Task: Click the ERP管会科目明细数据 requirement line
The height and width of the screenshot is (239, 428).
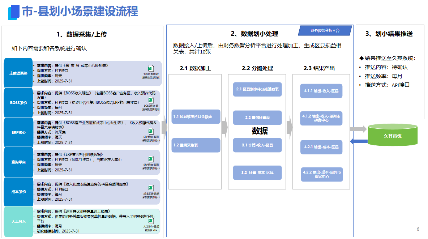Action: coord(70,155)
